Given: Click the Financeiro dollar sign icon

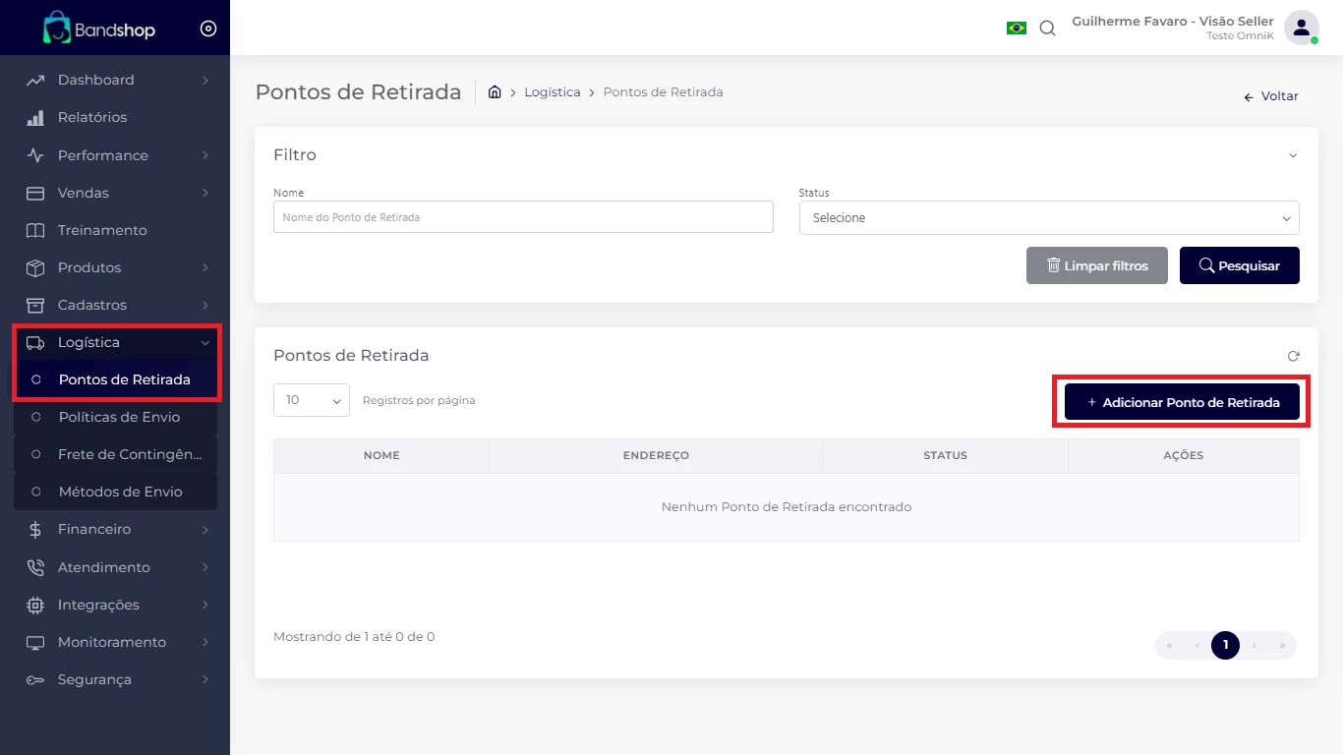Looking at the screenshot, I should click(x=35, y=530).
